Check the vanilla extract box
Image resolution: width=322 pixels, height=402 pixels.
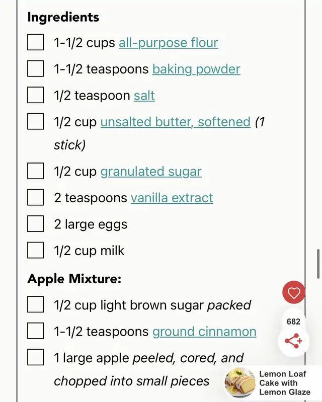pos(35,197)
